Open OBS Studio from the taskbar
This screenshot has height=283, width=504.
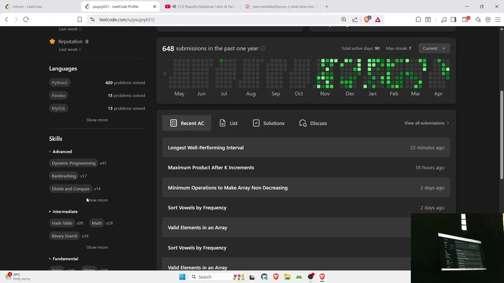click(x=311, y=277)
